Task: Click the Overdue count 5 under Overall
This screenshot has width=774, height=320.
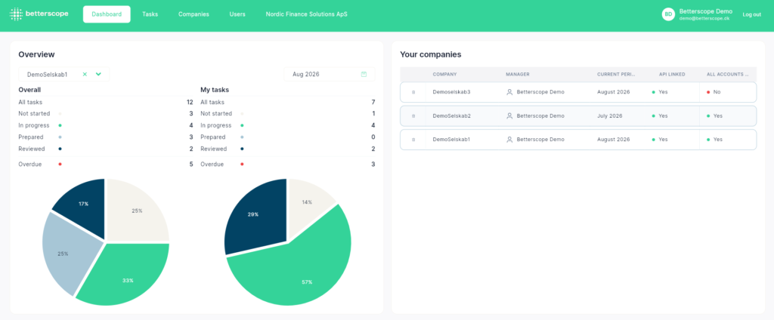Action: tap(191, 165)
